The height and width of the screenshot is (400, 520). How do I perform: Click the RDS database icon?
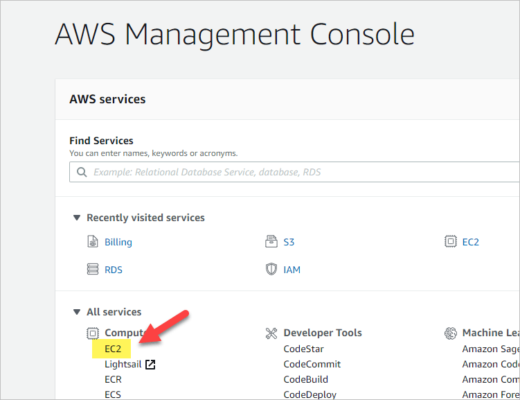[x=93, y=269]
